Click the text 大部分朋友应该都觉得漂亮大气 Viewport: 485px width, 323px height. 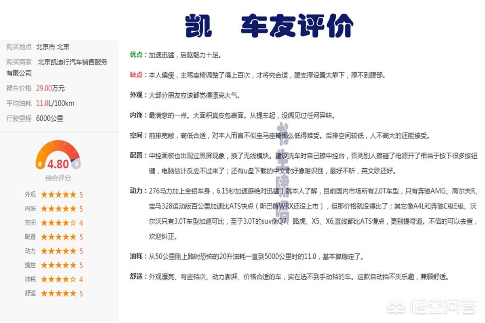tap(195, 95)
